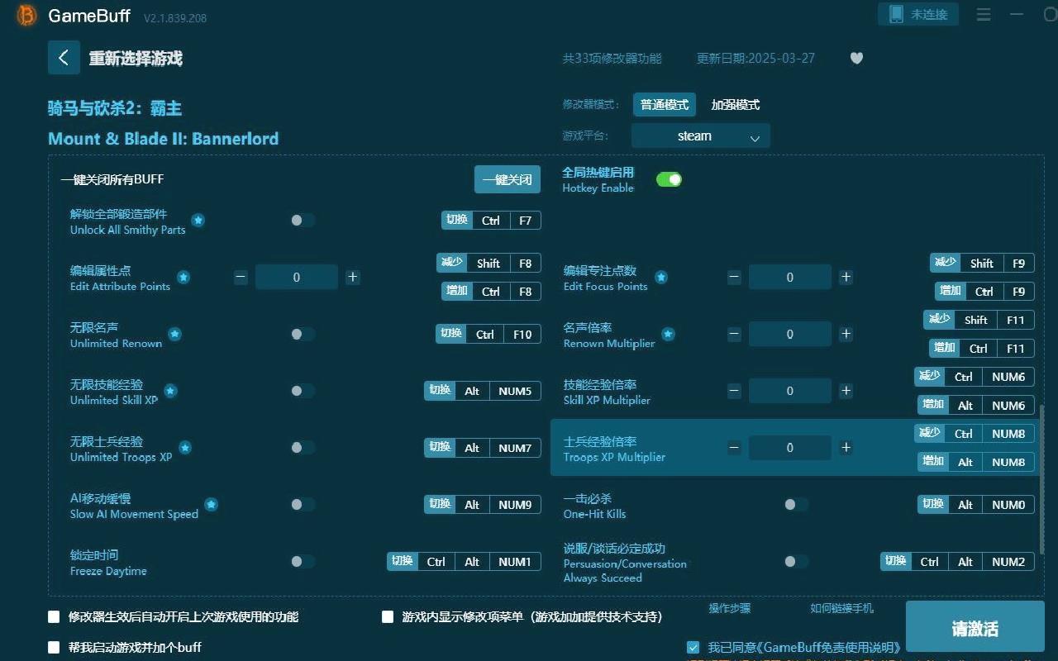Toggle Freeze Daytime switch
The image size is (1058, 661).
point(303,562)
